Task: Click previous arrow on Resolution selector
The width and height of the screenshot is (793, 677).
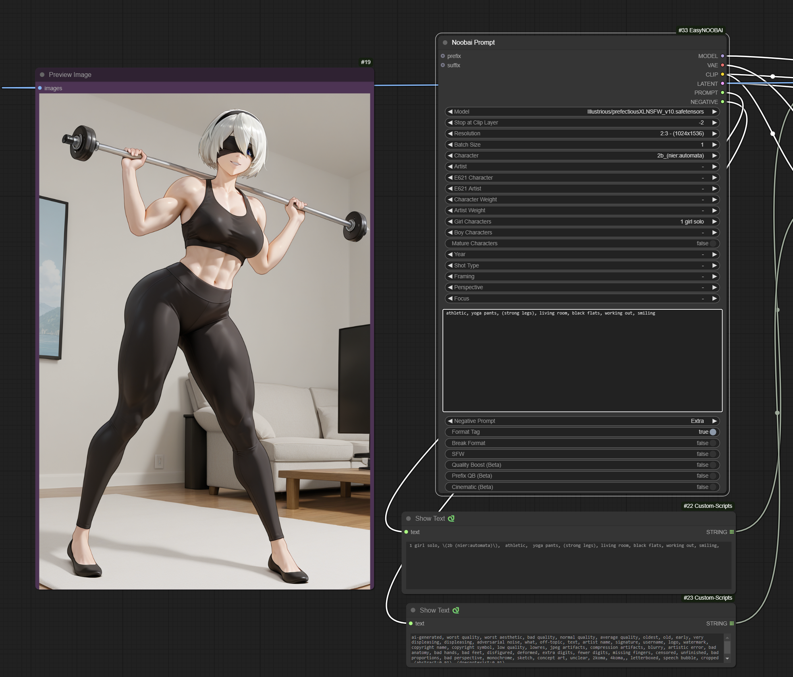Action: coord(450,134)
